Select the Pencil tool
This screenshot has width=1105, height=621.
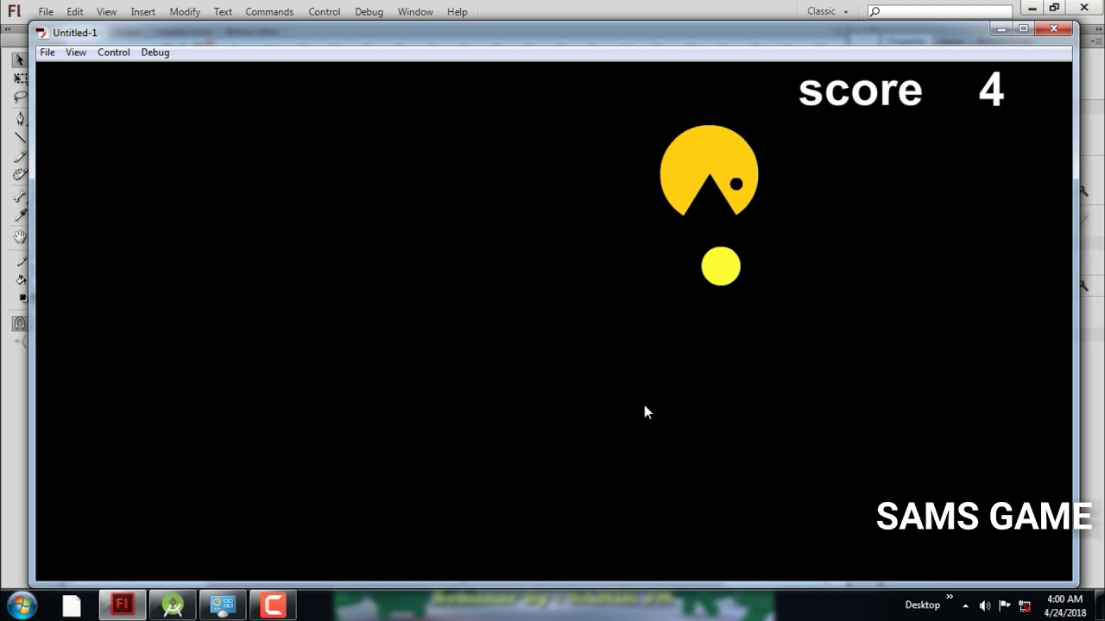click(19, 157)
